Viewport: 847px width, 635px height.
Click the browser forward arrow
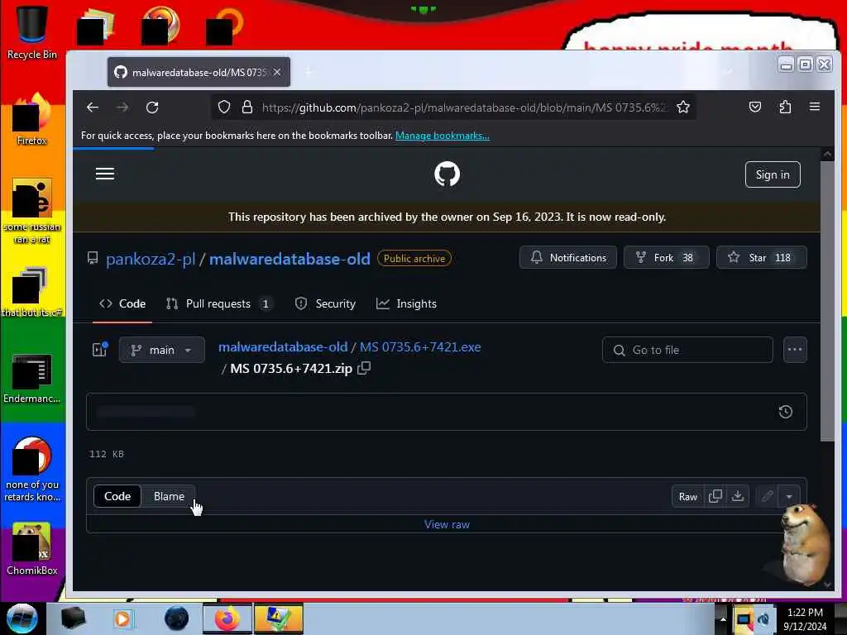click(122, 107)
